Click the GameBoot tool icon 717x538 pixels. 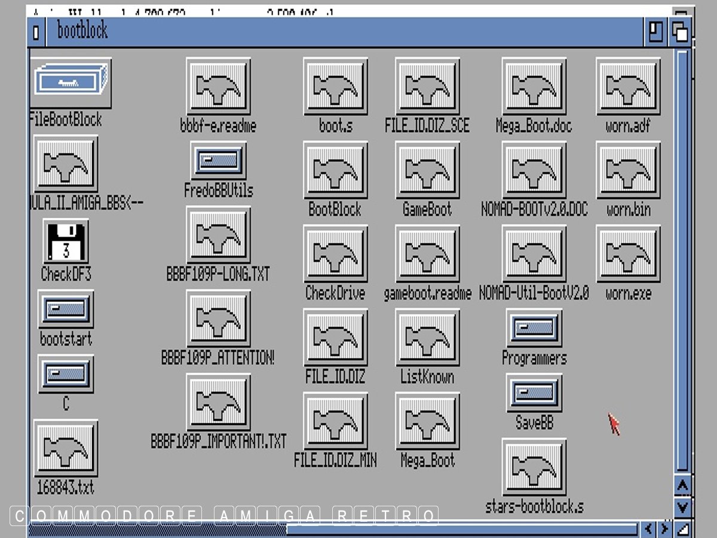(x=427, y=170)
